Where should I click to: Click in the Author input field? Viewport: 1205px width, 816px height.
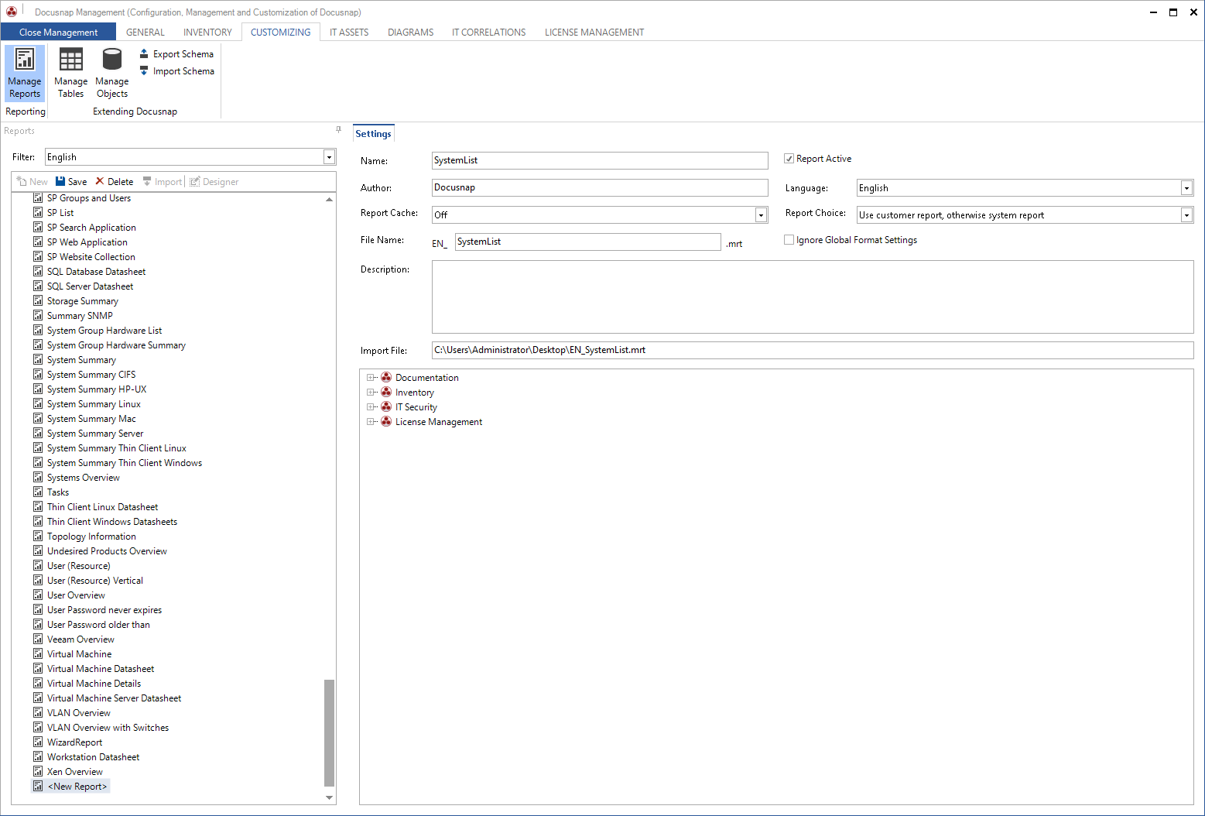[600, 187]
